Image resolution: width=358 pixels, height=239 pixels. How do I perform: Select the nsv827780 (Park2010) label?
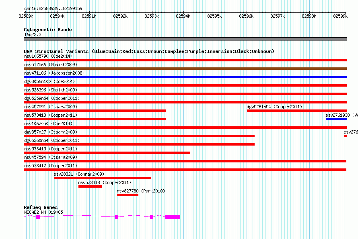click(141, 191)
